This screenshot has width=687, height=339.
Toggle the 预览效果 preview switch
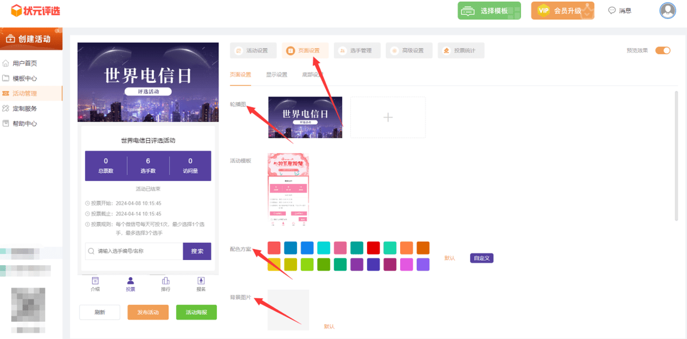click(x=662, y=50)
